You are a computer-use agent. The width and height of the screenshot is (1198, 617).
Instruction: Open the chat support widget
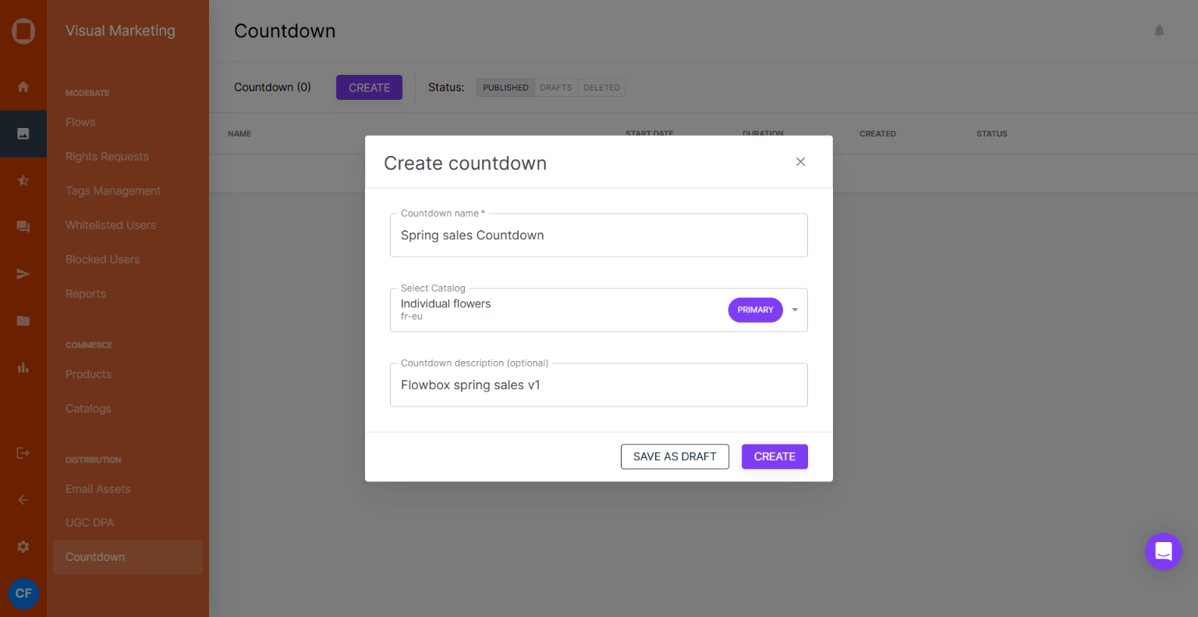click(1163, 551)
